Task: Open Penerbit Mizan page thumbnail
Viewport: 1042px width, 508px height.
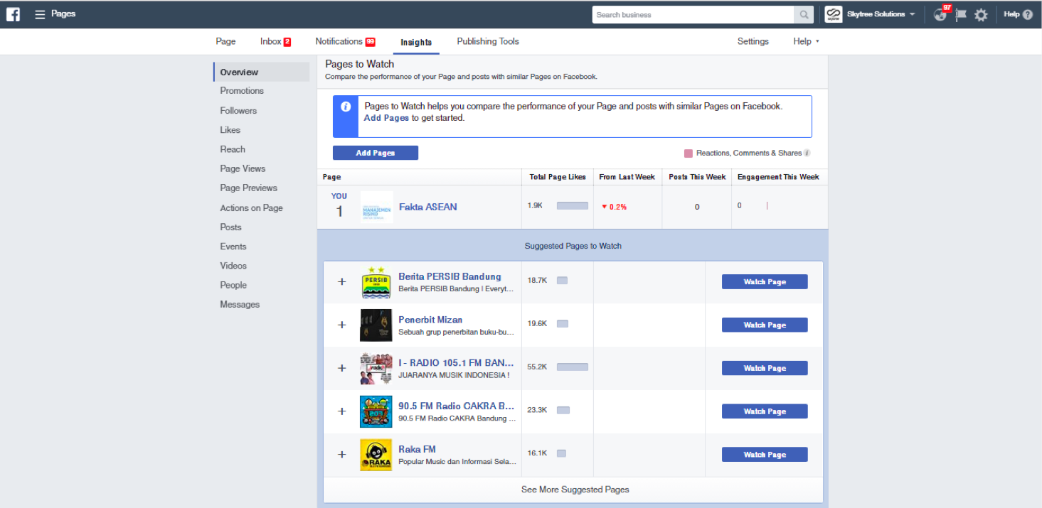Action: pyautogui.click(x=376, y=325)
